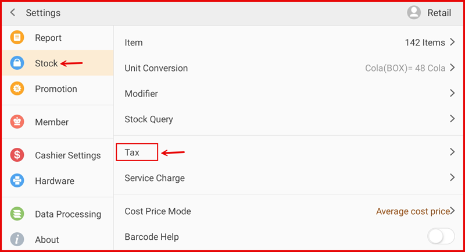Select Promotion in the sidebar

tap(56, 89)
